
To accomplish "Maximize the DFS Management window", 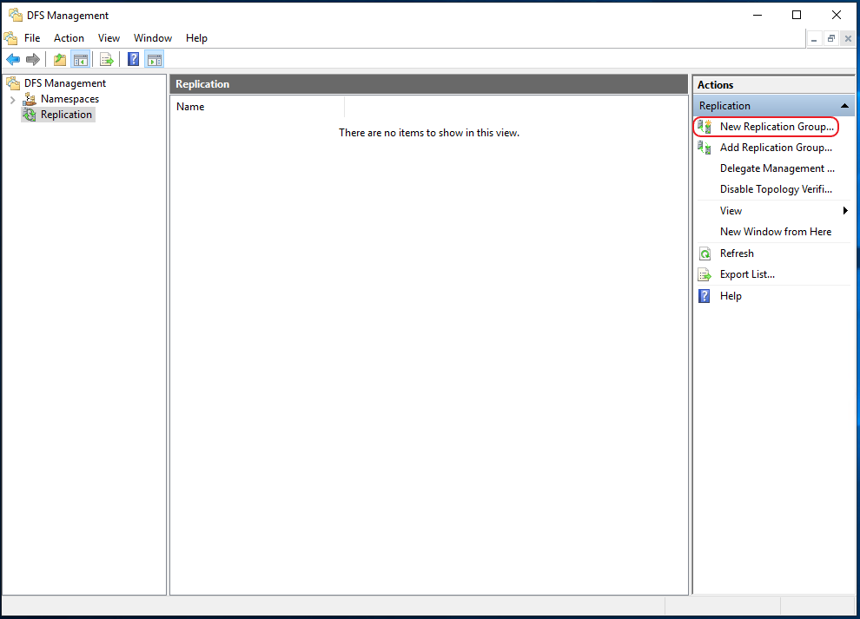I will tap(797, 15).
